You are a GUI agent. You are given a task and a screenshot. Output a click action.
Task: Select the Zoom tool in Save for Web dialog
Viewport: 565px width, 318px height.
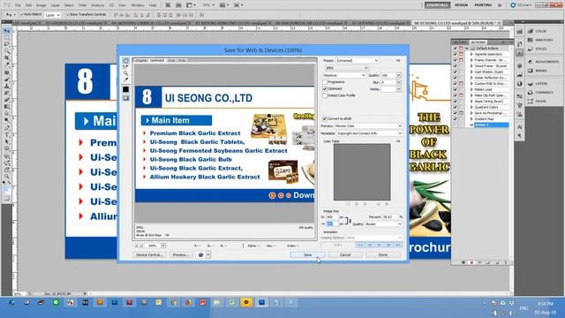pyautogui.click(x=125, y=73)
